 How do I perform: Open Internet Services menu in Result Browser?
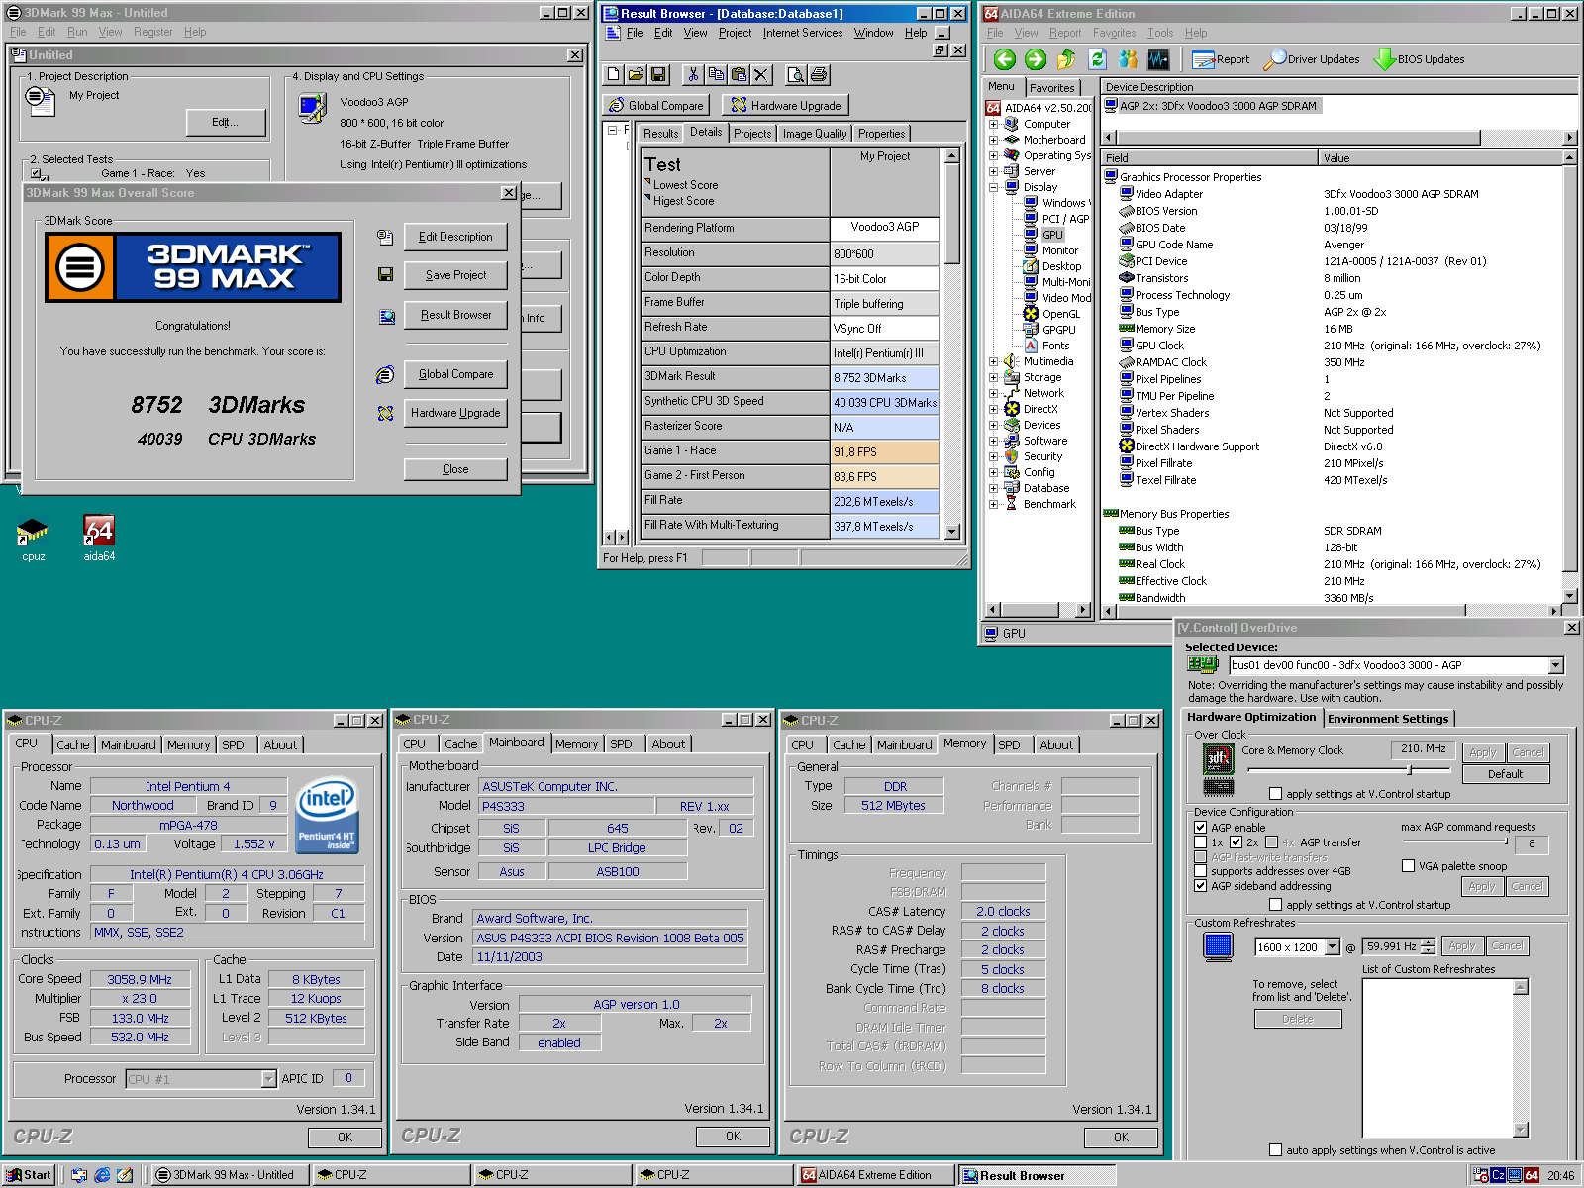pyautogui.click(x=802, y=33)
